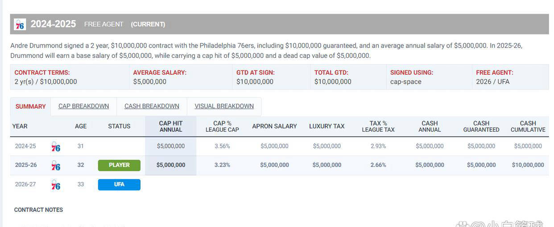Image resolution: width=554 pixels, height=227 pixels.
Task: Select the $10,000,000 cumulative cash cell
Action: (x=528, y=165)
